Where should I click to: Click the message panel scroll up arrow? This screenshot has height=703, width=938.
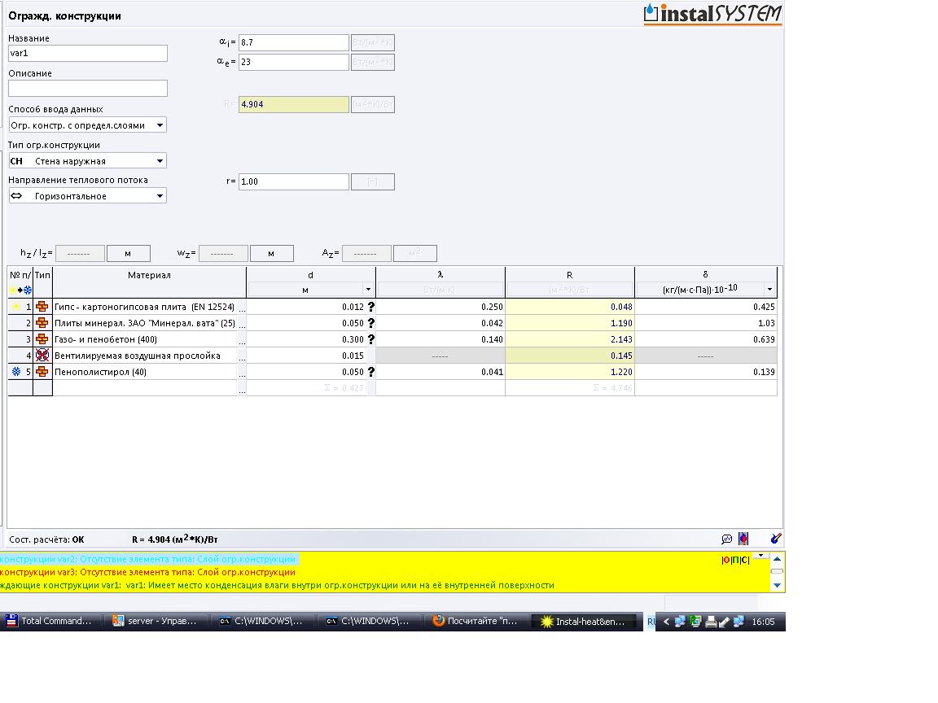click(x=777, y=559)
